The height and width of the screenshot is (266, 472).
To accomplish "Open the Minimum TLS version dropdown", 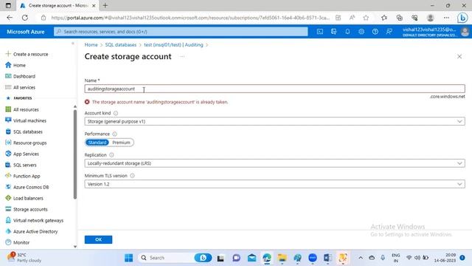I will tap(274, 184).
